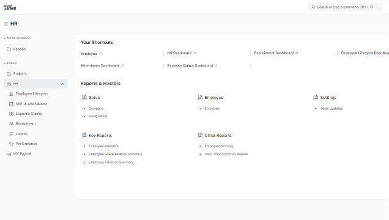Open Projects in the sidebar
Screen dimensions: 389x220
pyautogui.click(x=20, y=74)
